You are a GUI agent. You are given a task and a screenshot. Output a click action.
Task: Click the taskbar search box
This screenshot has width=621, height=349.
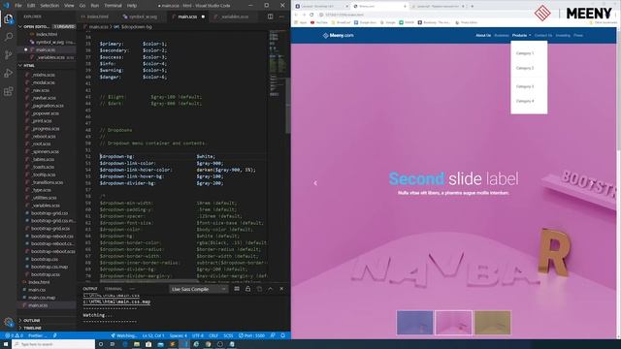53,344
